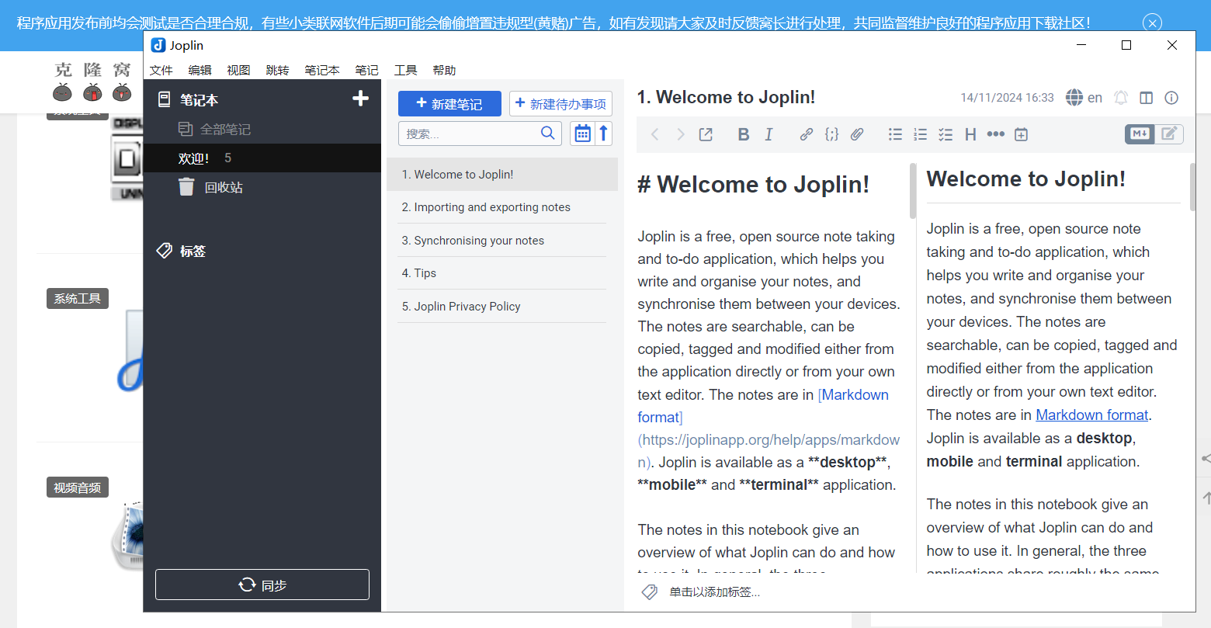Click the 新建待办事项 button
The image size is (1211, 628).
(560, 103)
